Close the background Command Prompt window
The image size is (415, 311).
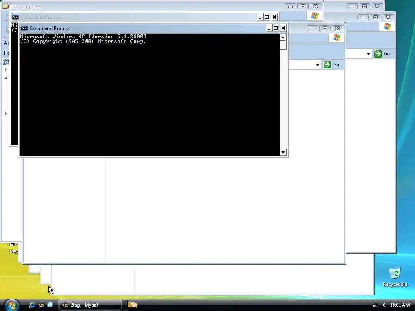coord(274,17)
